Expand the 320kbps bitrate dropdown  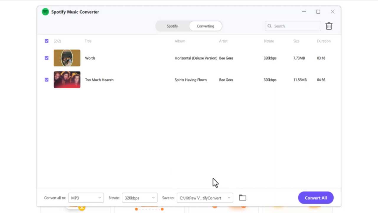pos(139,198)
